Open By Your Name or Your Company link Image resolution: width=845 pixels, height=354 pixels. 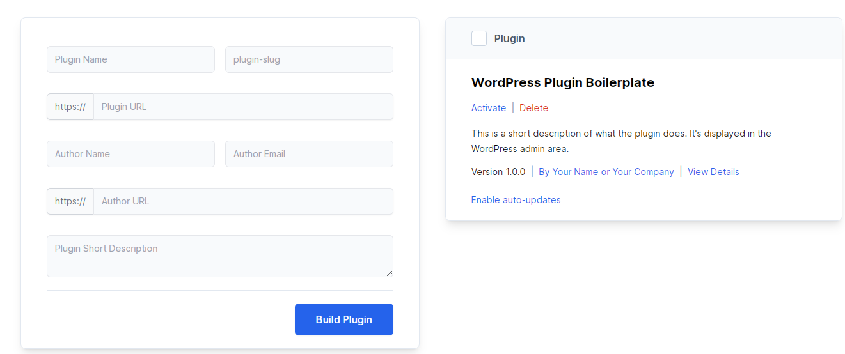click(x=606, y=172)
